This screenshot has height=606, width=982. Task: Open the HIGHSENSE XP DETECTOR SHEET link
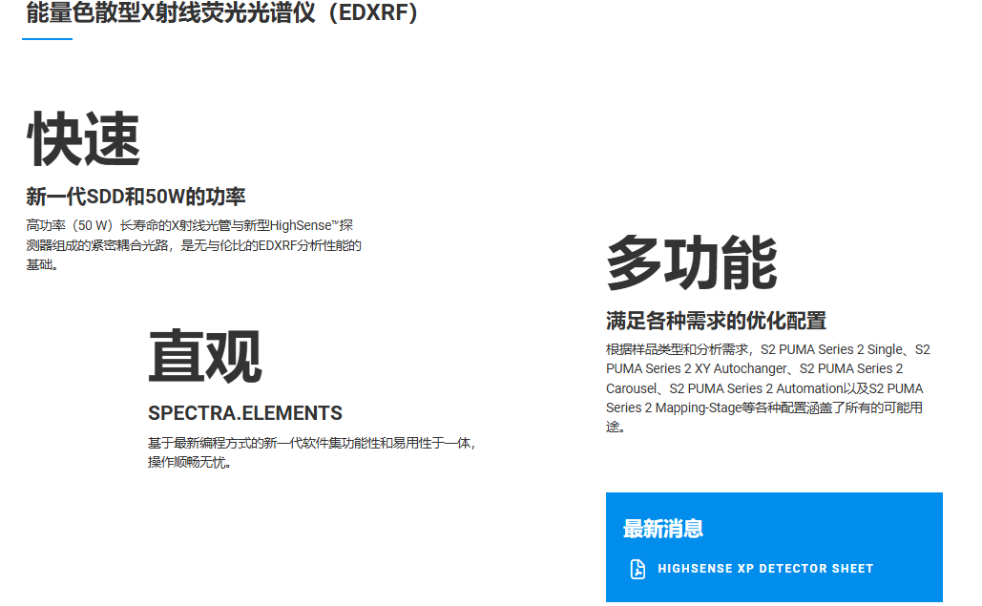coord(765,569)
